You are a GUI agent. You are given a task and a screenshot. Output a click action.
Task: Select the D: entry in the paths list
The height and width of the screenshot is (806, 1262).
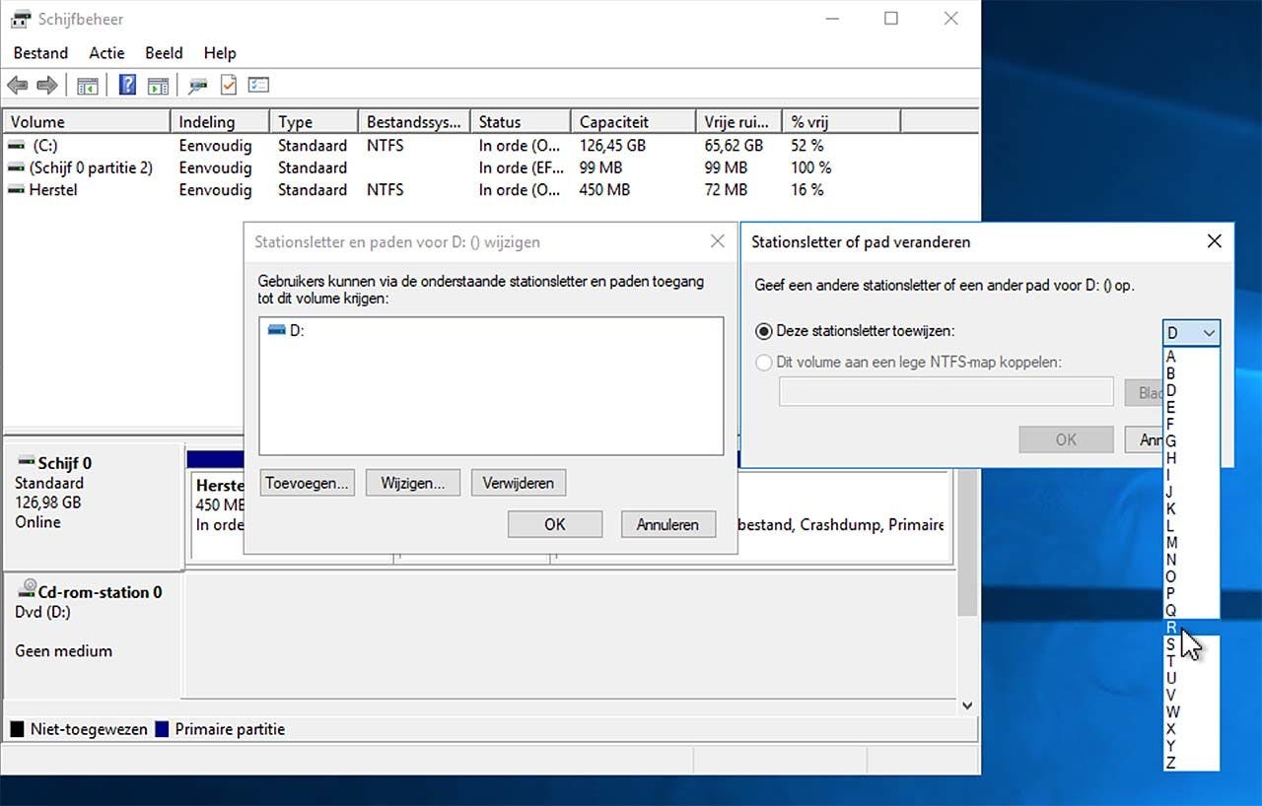click(x=296, y=331)
